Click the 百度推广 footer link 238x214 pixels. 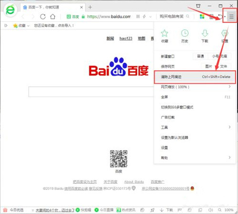point(158,182)
